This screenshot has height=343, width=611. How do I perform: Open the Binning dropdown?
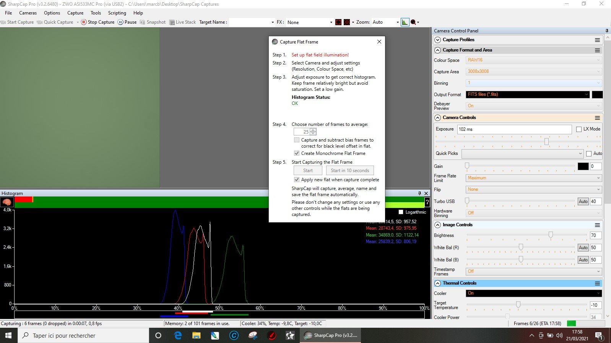534,83
